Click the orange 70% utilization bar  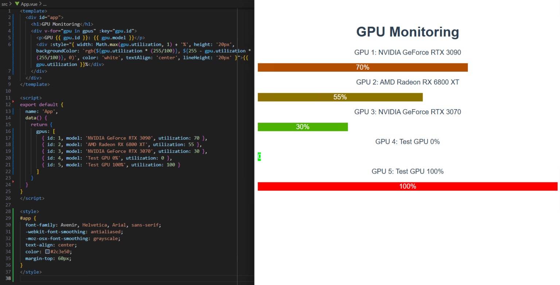362,67
